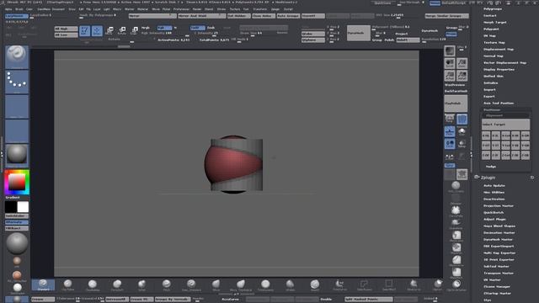Select the TrimDynamic brush

(265, 284)
